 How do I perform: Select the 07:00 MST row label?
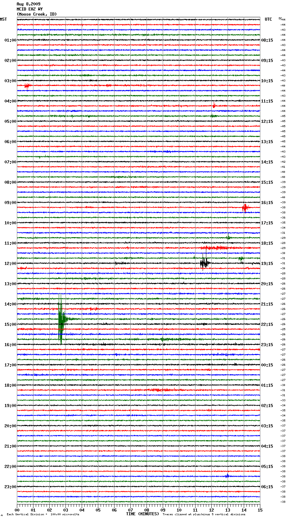[10, 162]
